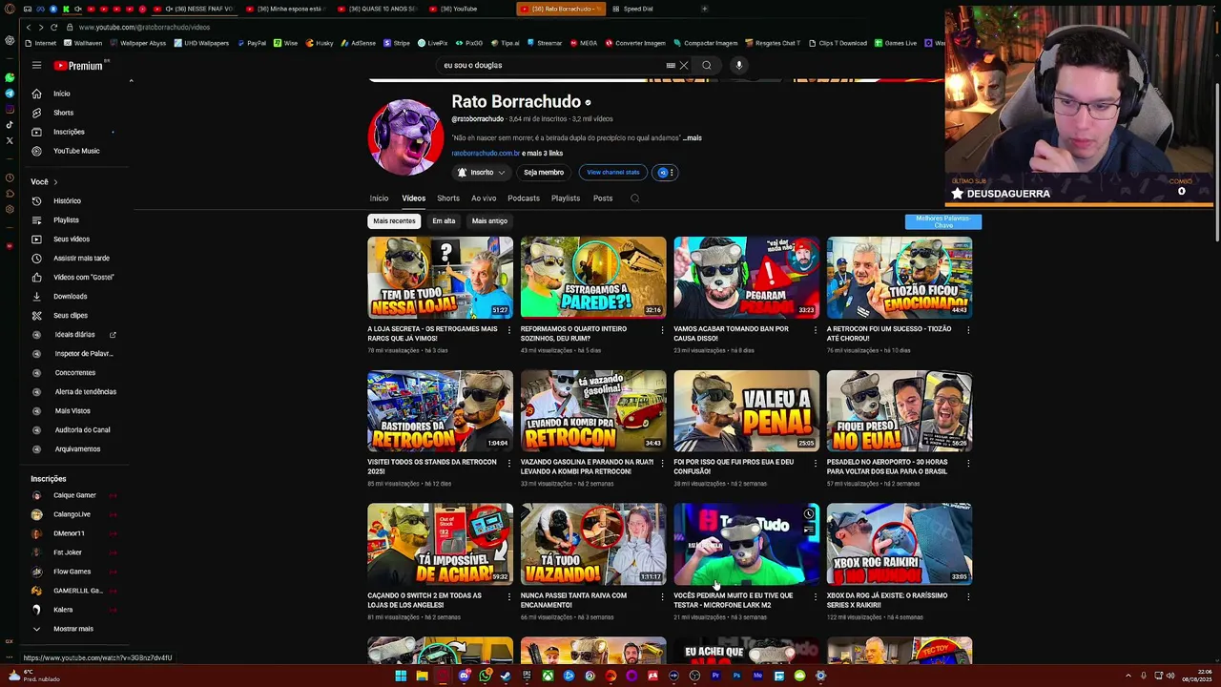
Task: Open Vídeos com "Gostei" list
Action: (83, 277)
